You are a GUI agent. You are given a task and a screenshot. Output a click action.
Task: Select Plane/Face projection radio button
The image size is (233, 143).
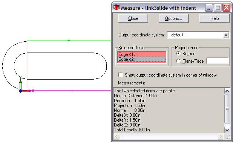click(178, 61)
